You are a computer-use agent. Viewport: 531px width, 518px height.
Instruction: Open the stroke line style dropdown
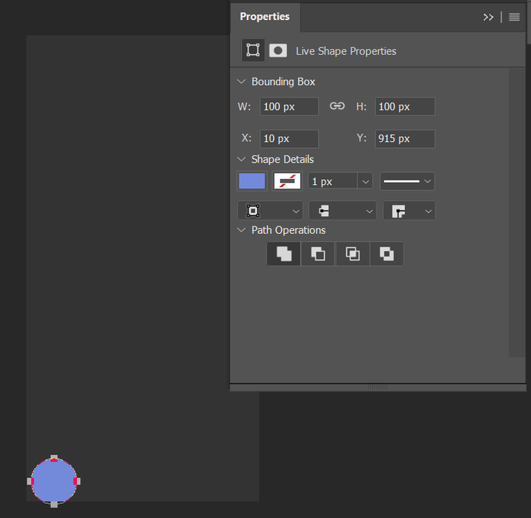pos(407,181)
